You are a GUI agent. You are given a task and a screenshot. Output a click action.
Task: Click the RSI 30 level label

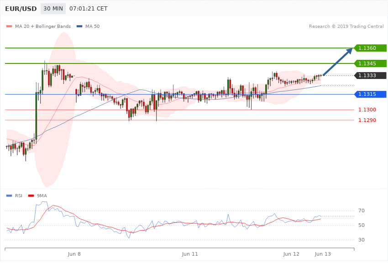pyautogui.click(x=362, y=240)
